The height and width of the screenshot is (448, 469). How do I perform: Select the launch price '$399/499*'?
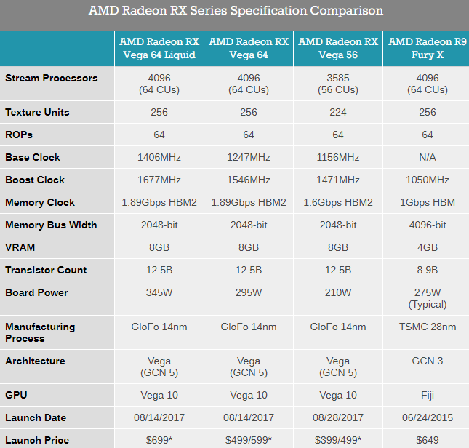click(x=338, y=440)
